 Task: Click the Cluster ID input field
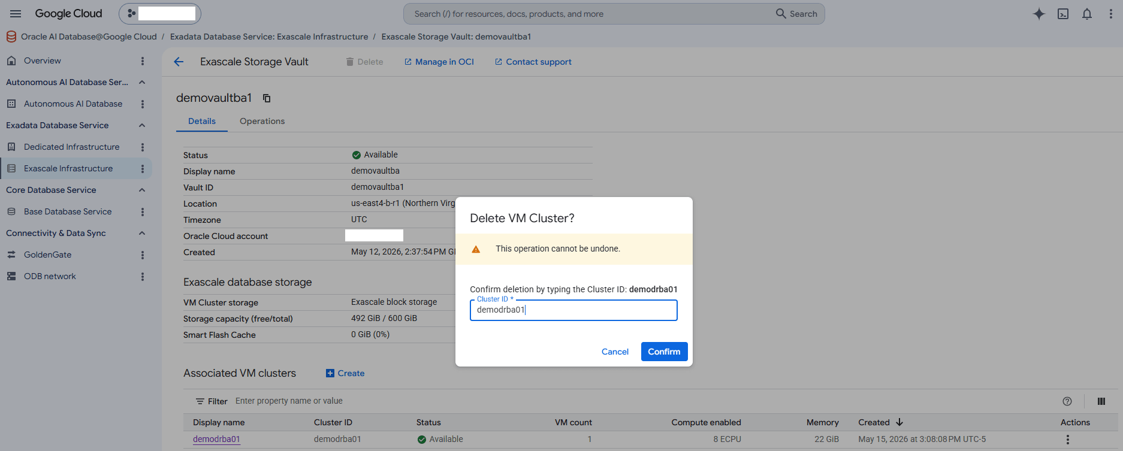click(x=573, y=310)
